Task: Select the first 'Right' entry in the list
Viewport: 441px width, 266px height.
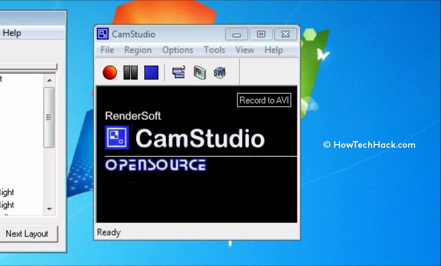Action: [x=7, y=192]
